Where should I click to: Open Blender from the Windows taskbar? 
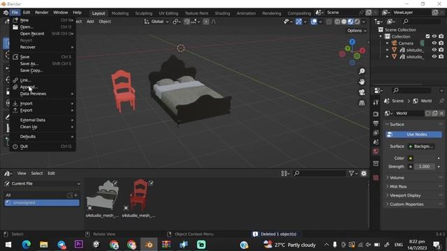pos(149,245)
